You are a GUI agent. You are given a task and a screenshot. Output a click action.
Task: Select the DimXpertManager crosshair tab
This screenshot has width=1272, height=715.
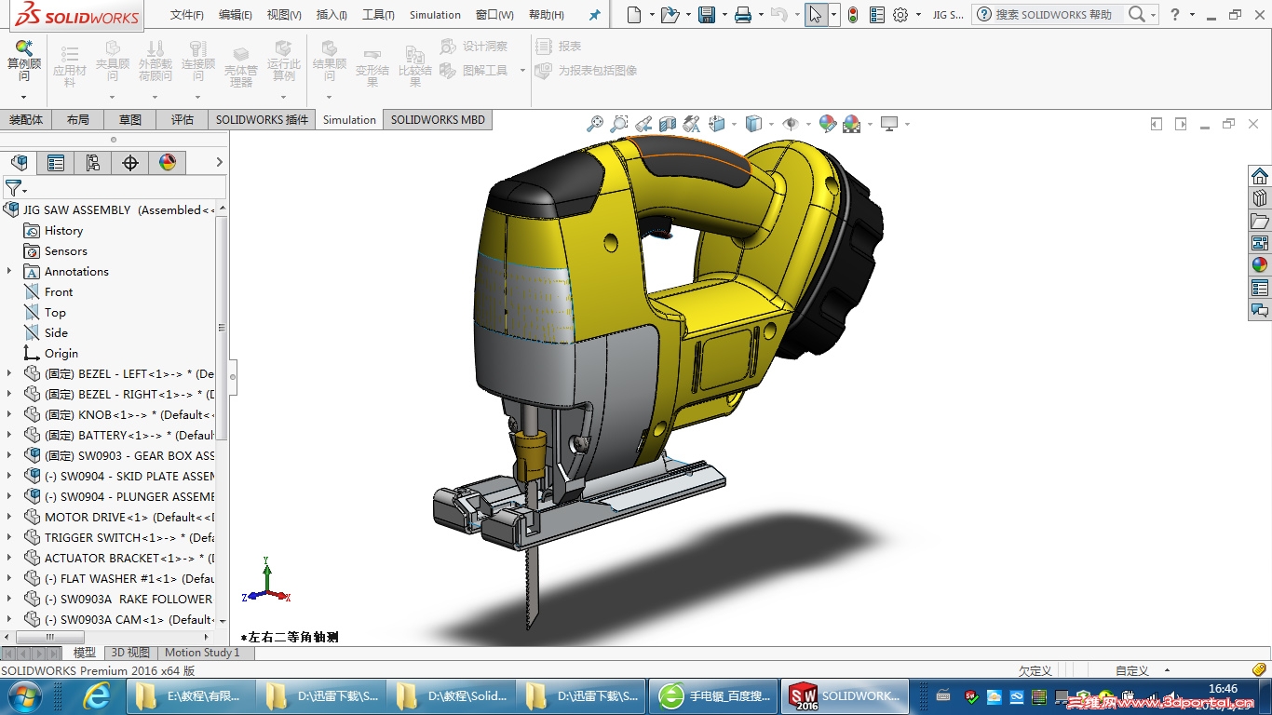pos(130,163)
